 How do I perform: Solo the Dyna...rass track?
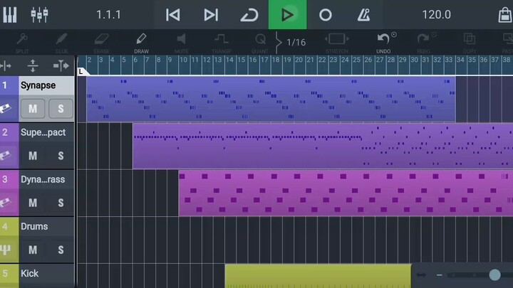click(61, 203)
